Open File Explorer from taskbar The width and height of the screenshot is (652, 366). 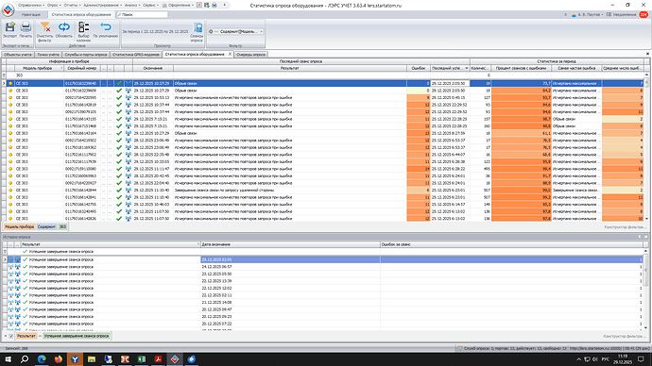pos(92,359)
